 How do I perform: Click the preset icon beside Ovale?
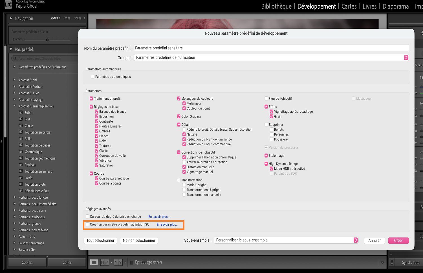21,177
